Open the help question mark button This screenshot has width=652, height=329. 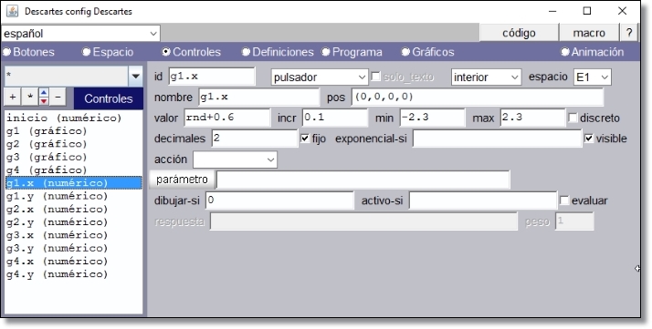pos(628,33)
